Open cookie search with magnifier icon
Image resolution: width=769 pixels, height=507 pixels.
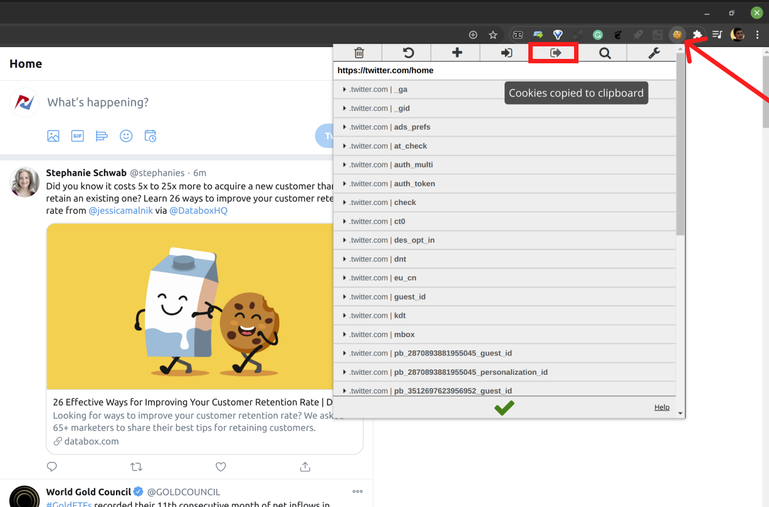(605, 53)
